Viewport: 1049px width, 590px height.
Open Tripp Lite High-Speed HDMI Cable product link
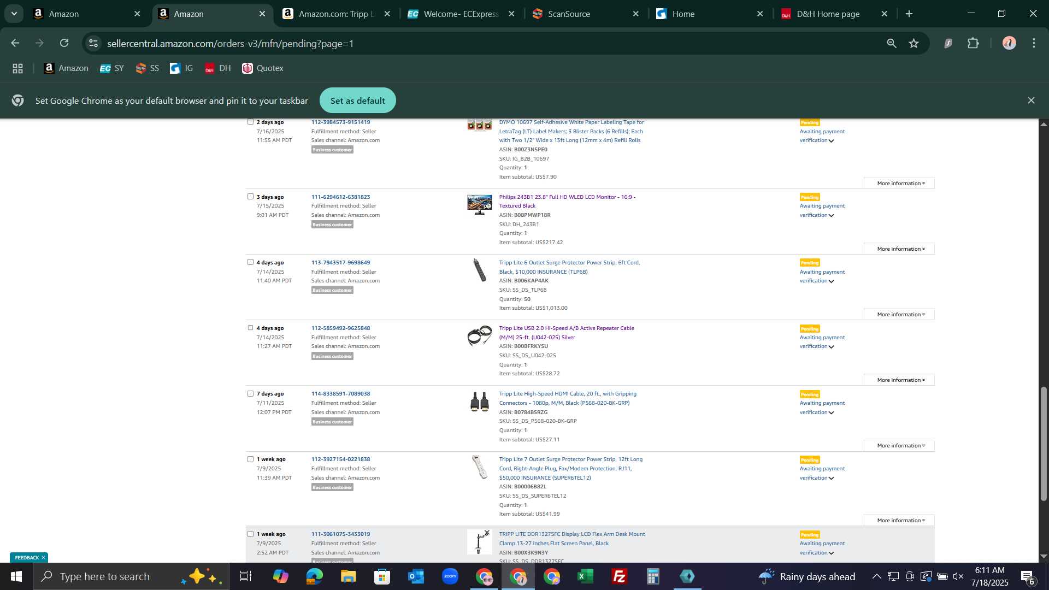tap(568, 398)
